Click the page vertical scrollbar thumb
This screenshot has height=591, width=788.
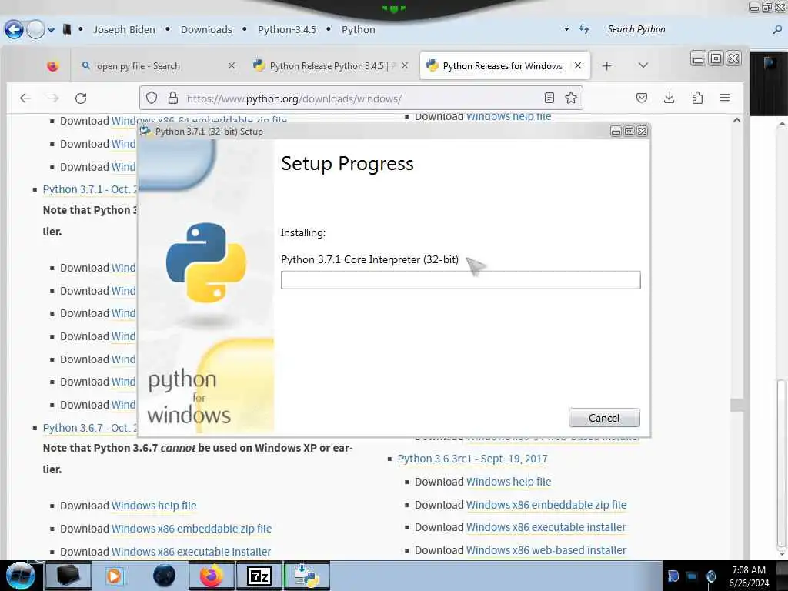coord(736,405)
